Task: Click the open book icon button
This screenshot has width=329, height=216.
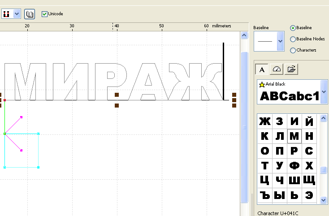Action: coord(30,14)
